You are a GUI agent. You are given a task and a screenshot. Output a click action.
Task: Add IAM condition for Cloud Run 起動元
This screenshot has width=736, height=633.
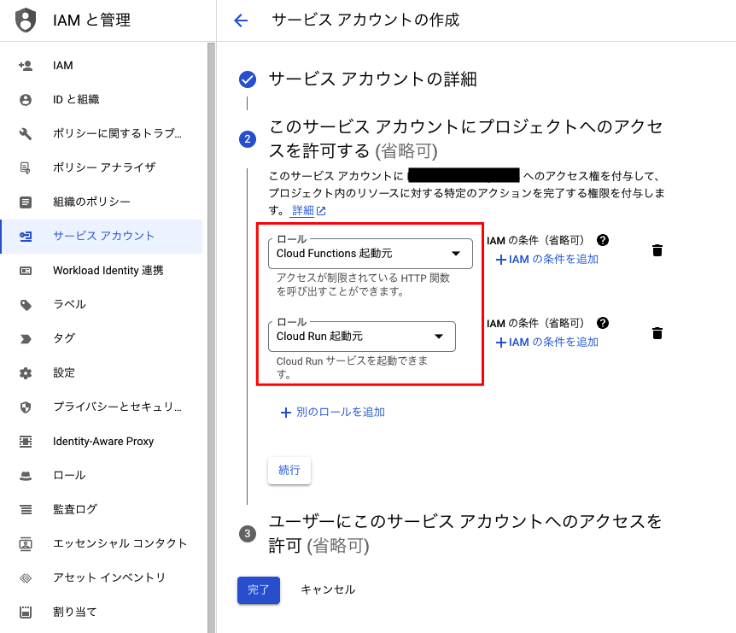tap(547, 342)
